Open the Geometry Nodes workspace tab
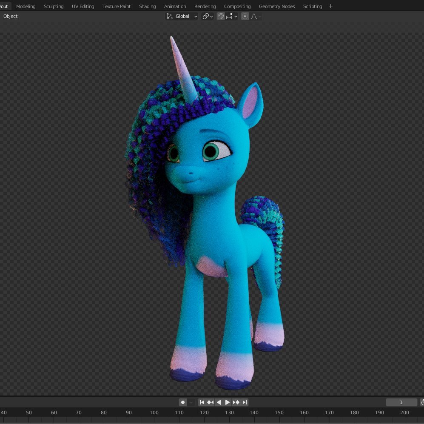The width and height of the screenshot is (424, 424). point(276,6)
